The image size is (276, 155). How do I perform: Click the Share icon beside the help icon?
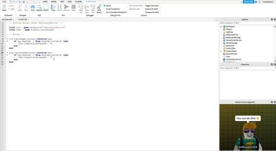point(259,2)
